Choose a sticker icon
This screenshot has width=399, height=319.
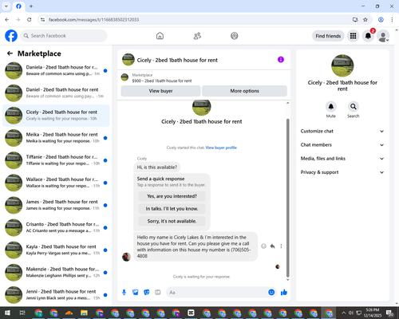tap(147, 293)
